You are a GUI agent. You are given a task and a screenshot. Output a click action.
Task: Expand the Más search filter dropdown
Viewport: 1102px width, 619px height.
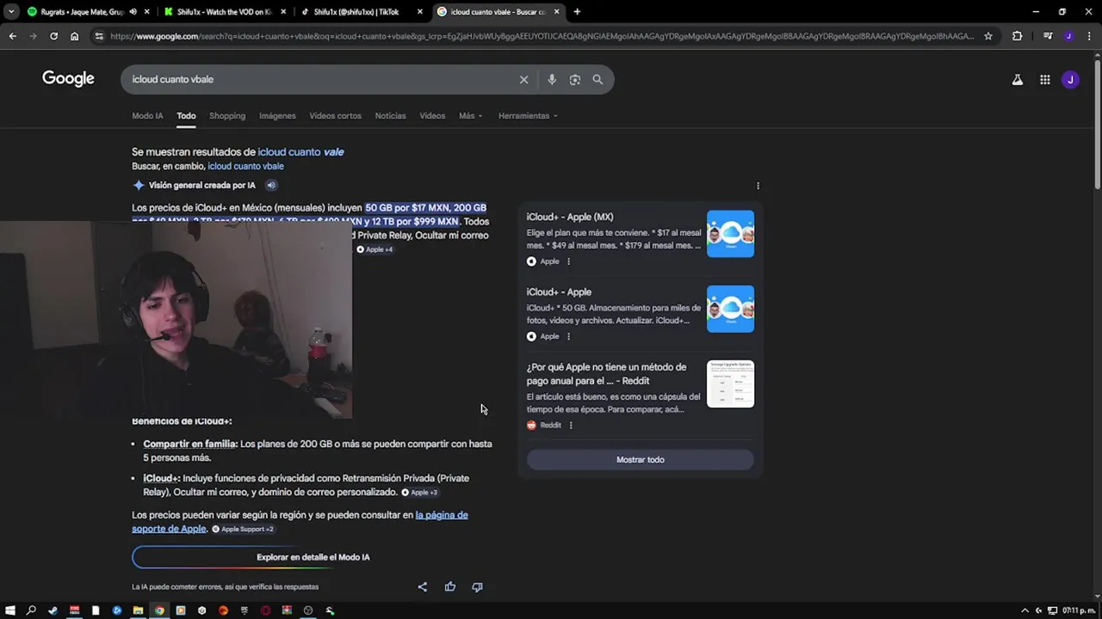[x=470, y=116]
